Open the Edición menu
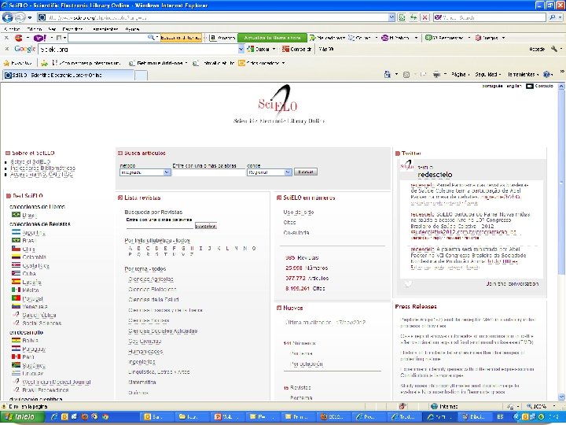 point(35,29)
